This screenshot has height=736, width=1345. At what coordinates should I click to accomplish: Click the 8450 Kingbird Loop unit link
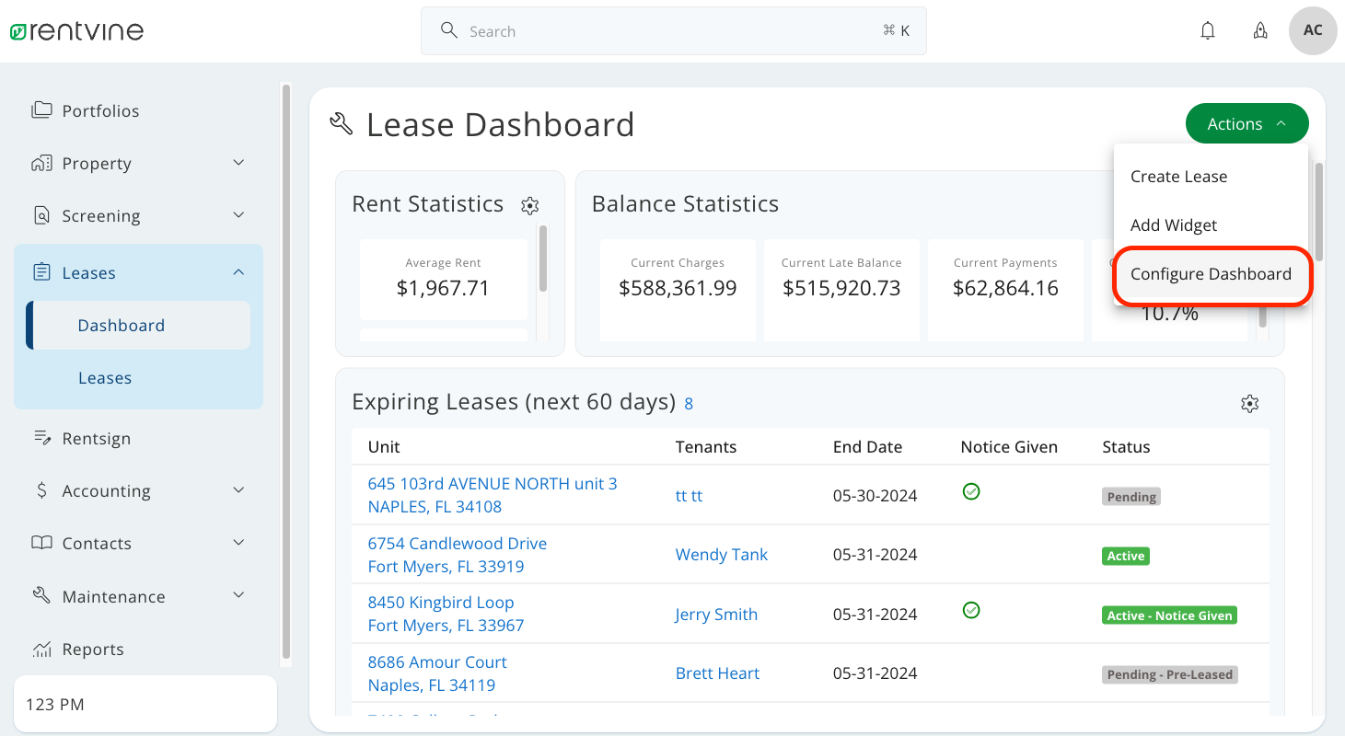pos(441,602)
